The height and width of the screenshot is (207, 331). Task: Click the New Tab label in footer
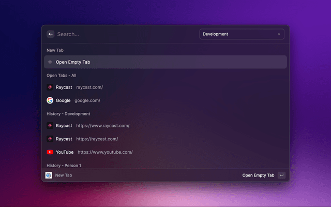(x=64, y=175)
